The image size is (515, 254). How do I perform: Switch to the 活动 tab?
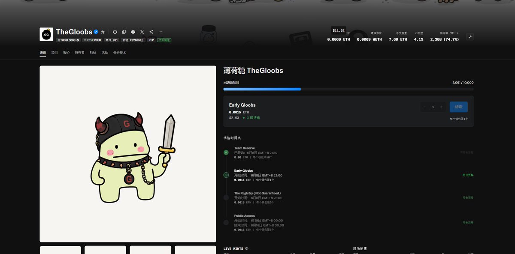[x=105, y=53]
